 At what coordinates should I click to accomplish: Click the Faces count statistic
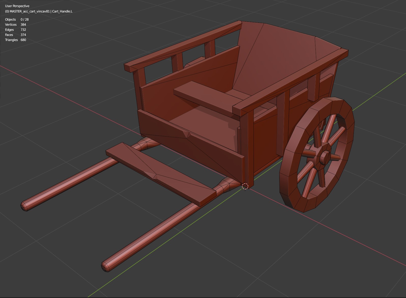(x=16, y=35)
